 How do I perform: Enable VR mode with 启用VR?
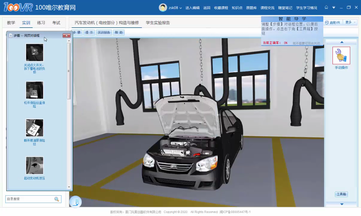(333, 22)
